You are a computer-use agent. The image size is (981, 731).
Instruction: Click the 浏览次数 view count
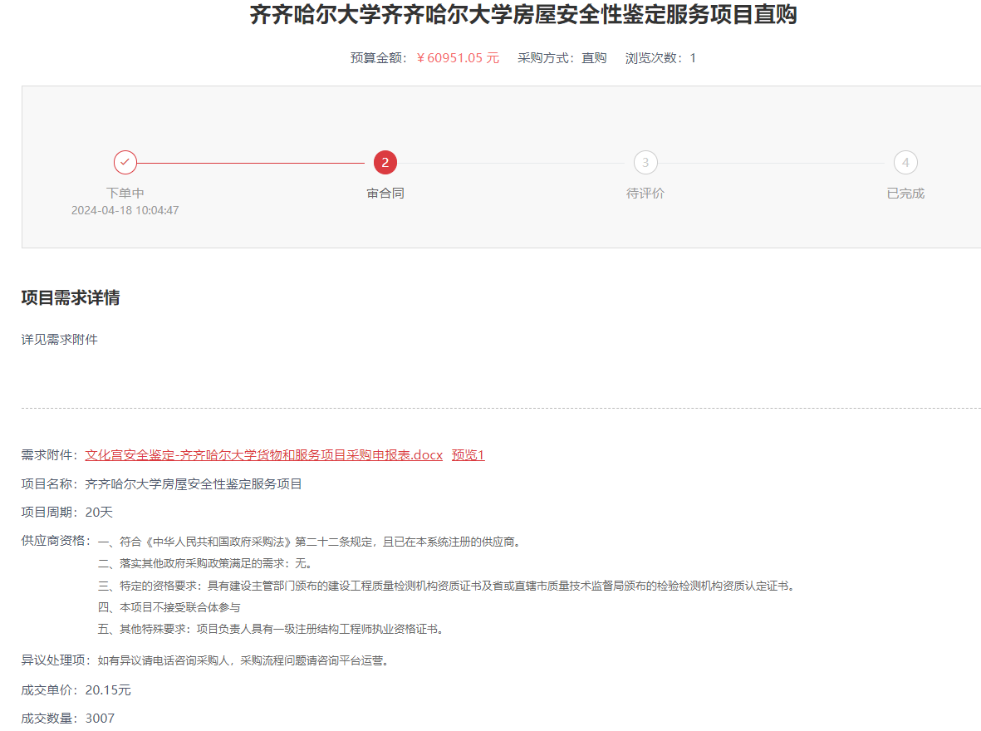pos(660,58)
